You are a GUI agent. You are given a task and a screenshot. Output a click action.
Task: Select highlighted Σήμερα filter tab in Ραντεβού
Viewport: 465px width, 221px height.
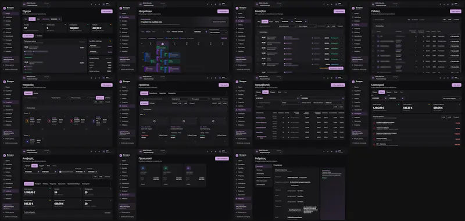pyautogui.click(x=266, y=22)
